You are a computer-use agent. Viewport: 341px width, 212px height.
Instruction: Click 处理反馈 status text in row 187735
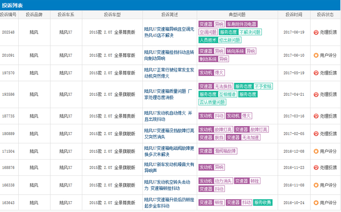pos(328,116)
